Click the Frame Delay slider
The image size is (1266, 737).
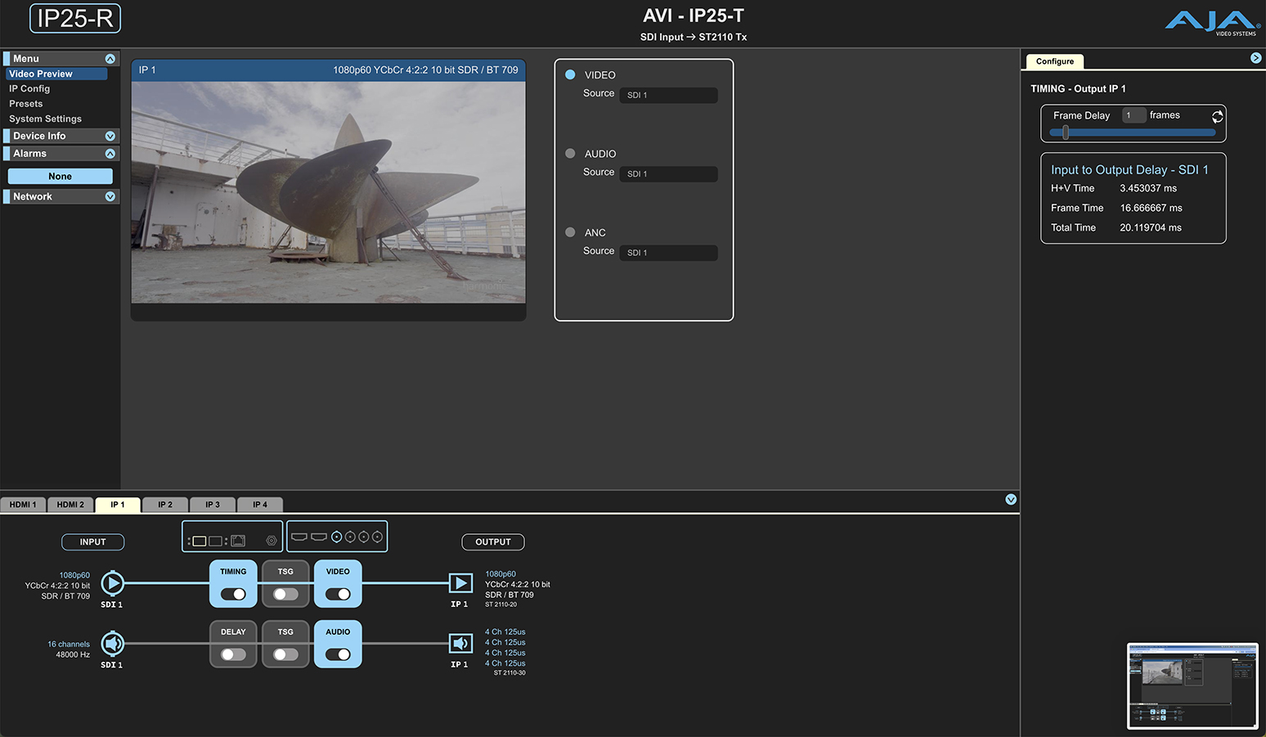(x=1132, y=133)
